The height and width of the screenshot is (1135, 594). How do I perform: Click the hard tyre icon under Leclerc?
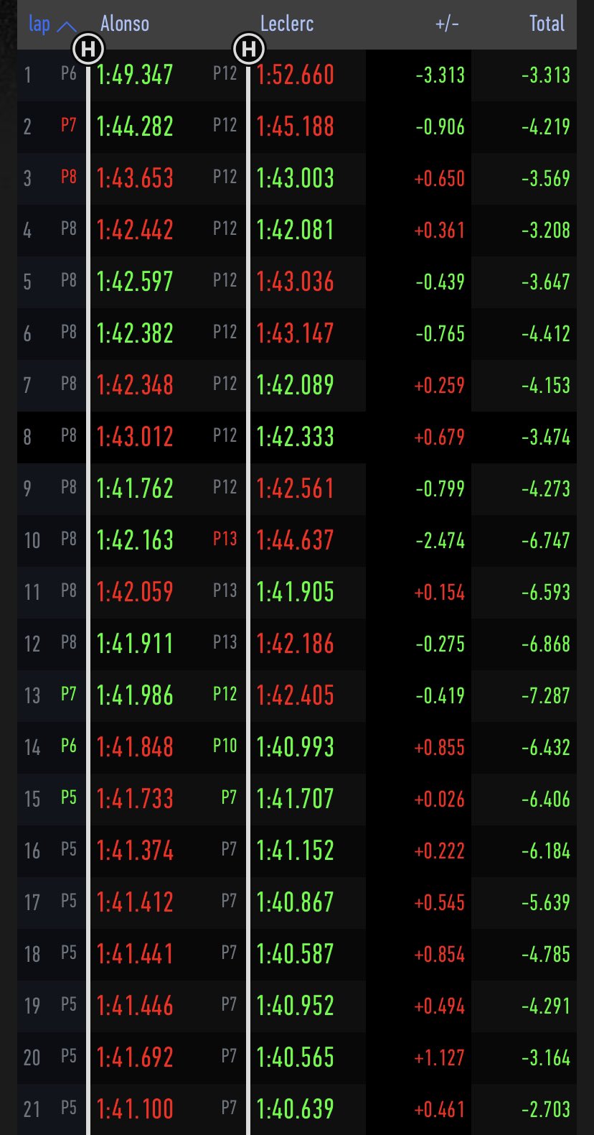pyautogui.click(x=248, y=50)
